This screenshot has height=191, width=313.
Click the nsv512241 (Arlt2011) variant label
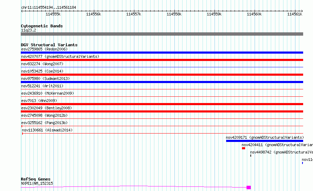pos(42,86)
